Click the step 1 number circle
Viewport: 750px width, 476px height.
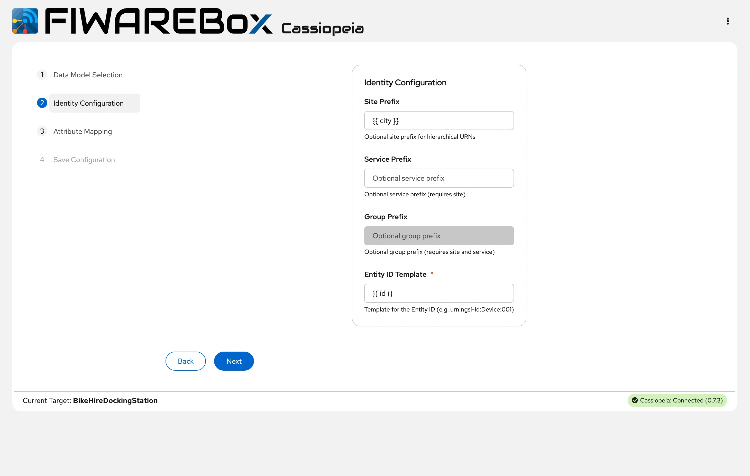42,75
